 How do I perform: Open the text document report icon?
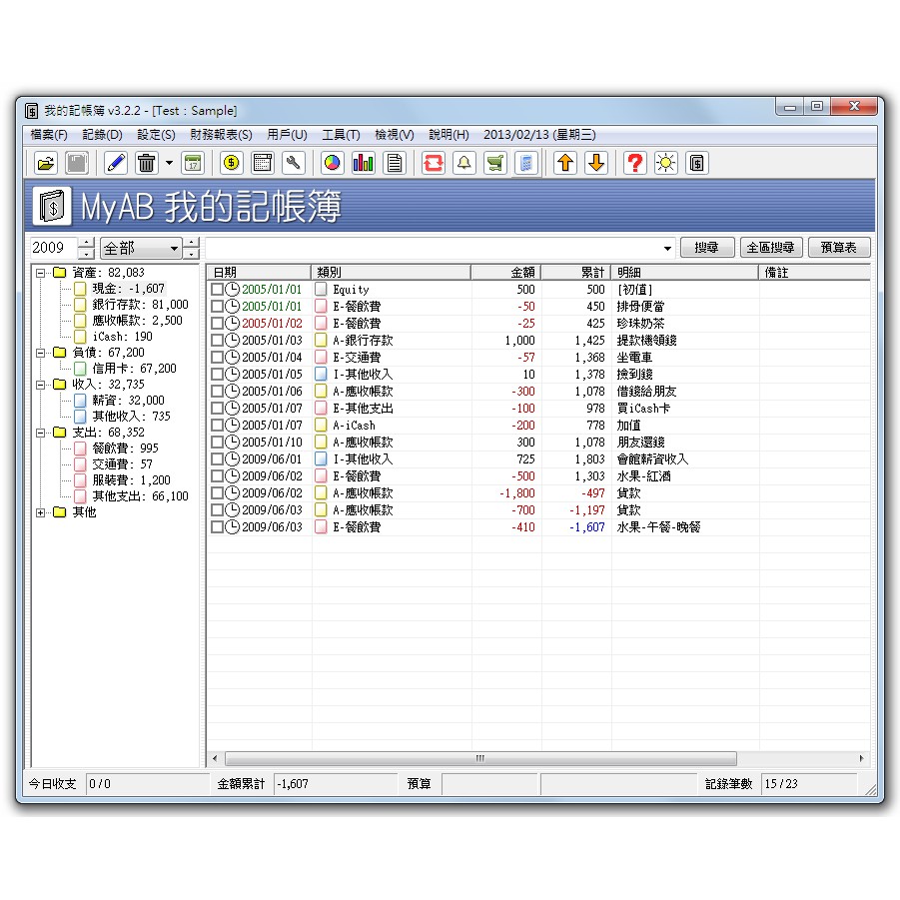pos(395,163)
